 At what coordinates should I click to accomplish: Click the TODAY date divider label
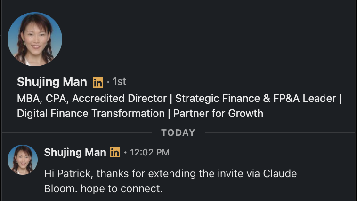178,132
